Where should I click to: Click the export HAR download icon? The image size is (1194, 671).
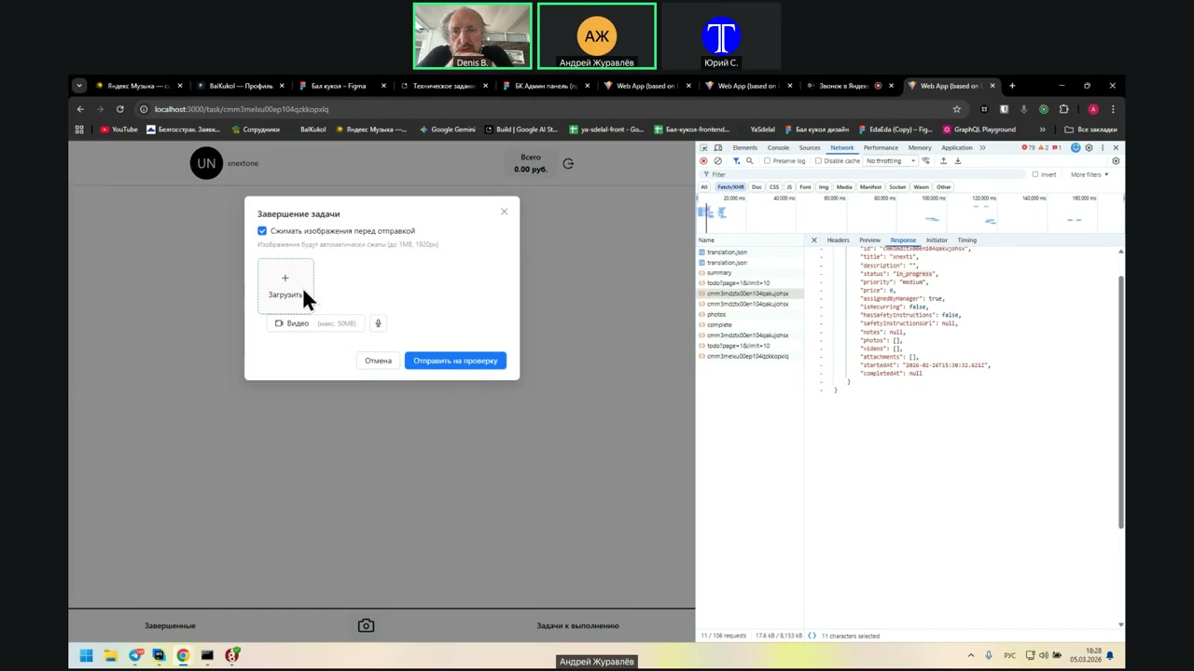pyautogui.click(x=957, y=161)
